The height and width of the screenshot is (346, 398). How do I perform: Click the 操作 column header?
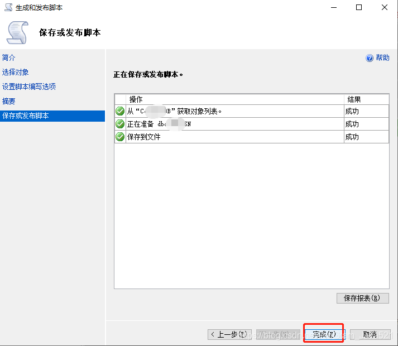235,99
